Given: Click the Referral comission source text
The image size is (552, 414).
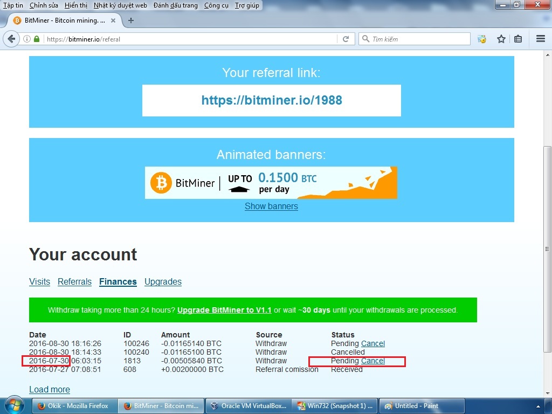Looking at the screenshot, I should (x=287, y=369).
